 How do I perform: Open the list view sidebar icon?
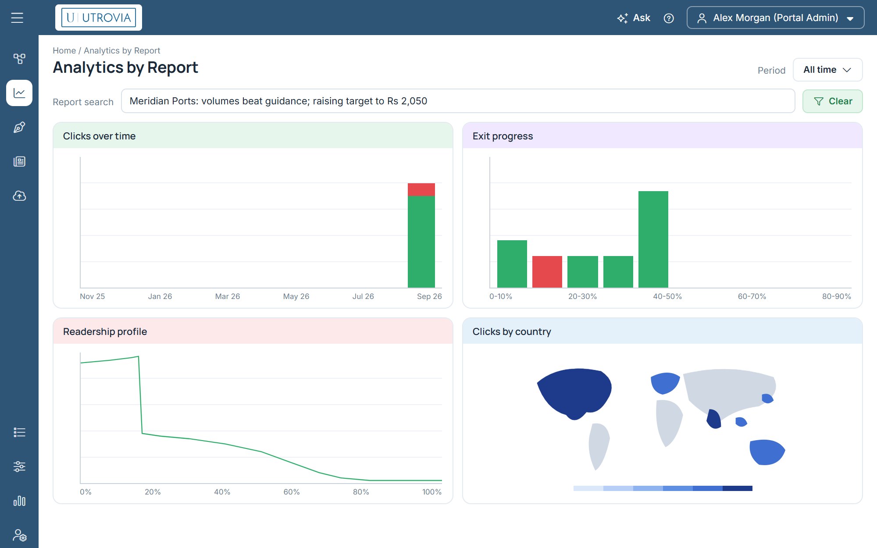click(19, 432)
